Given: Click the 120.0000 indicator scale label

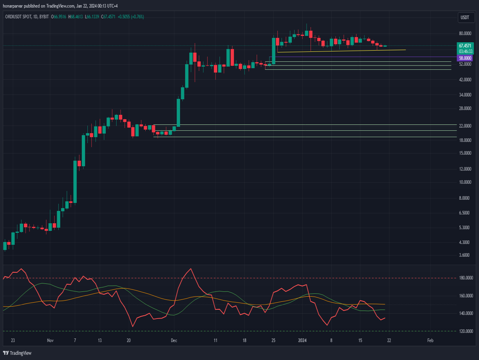Looking at the screenshot, I should coord(465,331).
